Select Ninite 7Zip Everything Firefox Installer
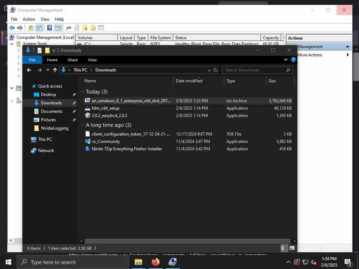This screenshot has width=359, height=269. pos(188,149)
